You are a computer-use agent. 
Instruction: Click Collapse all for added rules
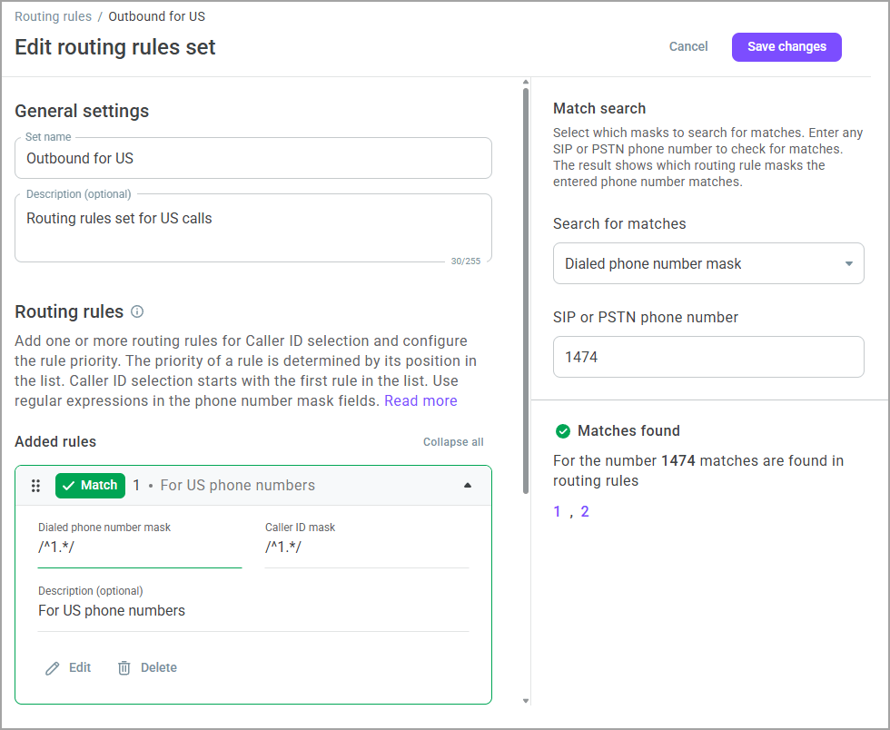[453, 442]
